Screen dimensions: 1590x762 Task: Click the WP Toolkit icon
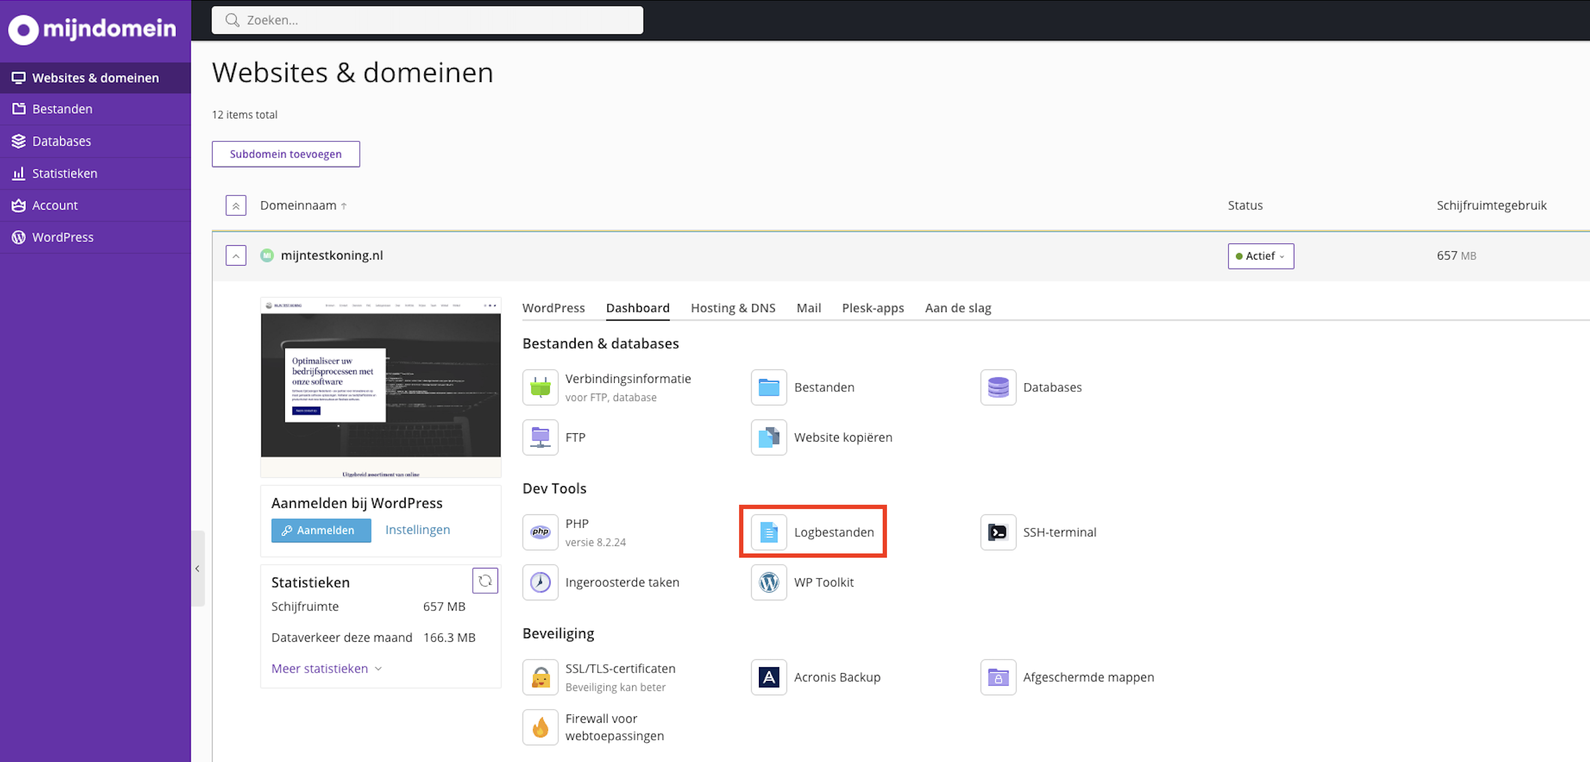[x=769, y=582]
